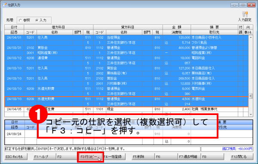Click the scrollbar up arrow of journal list
Image resolution: width=258 pixels, height=164 pixels.
pyautogui.click(x=251, y=37)
